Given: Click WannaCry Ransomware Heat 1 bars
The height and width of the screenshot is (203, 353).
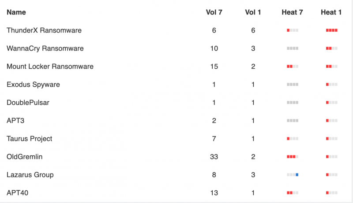Looking at the screenshot, I should point(332,48).
